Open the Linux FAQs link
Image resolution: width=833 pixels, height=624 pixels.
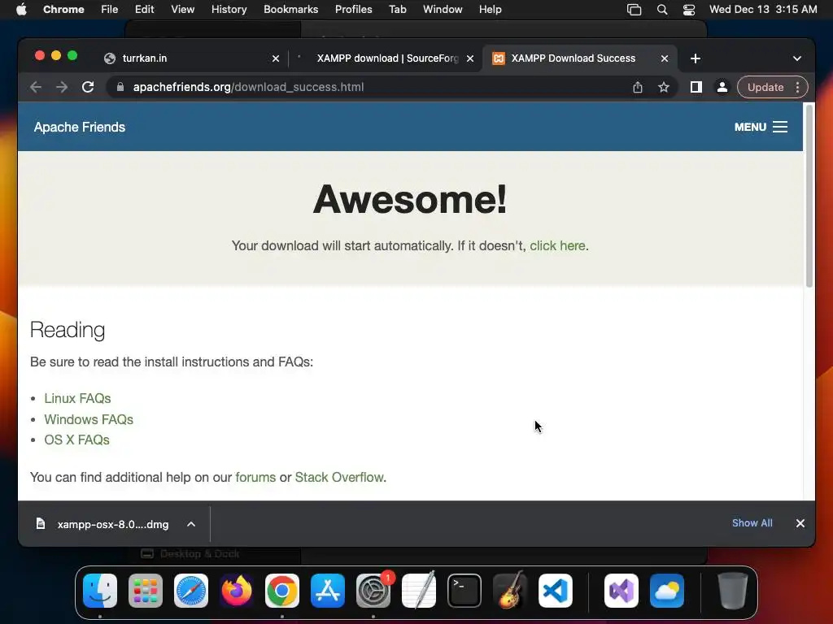(x=77, y=398)
